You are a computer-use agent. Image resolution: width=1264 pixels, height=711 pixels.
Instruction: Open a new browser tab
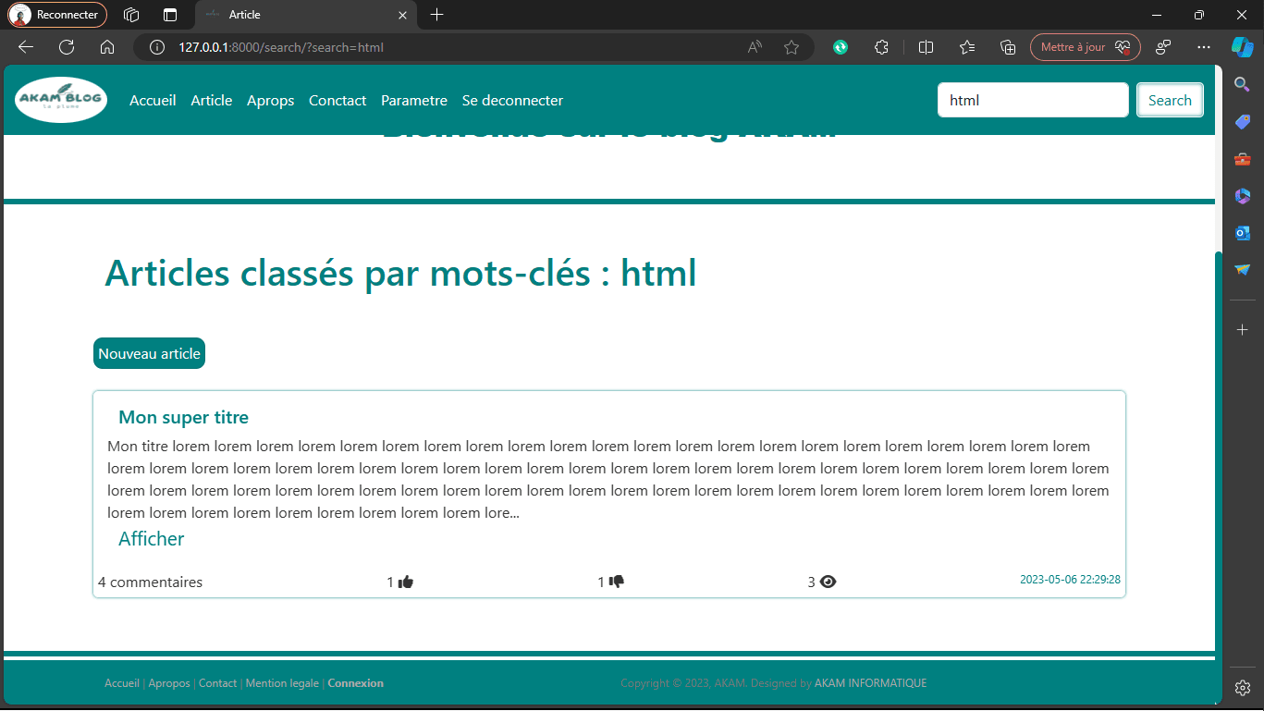[437, 15]
